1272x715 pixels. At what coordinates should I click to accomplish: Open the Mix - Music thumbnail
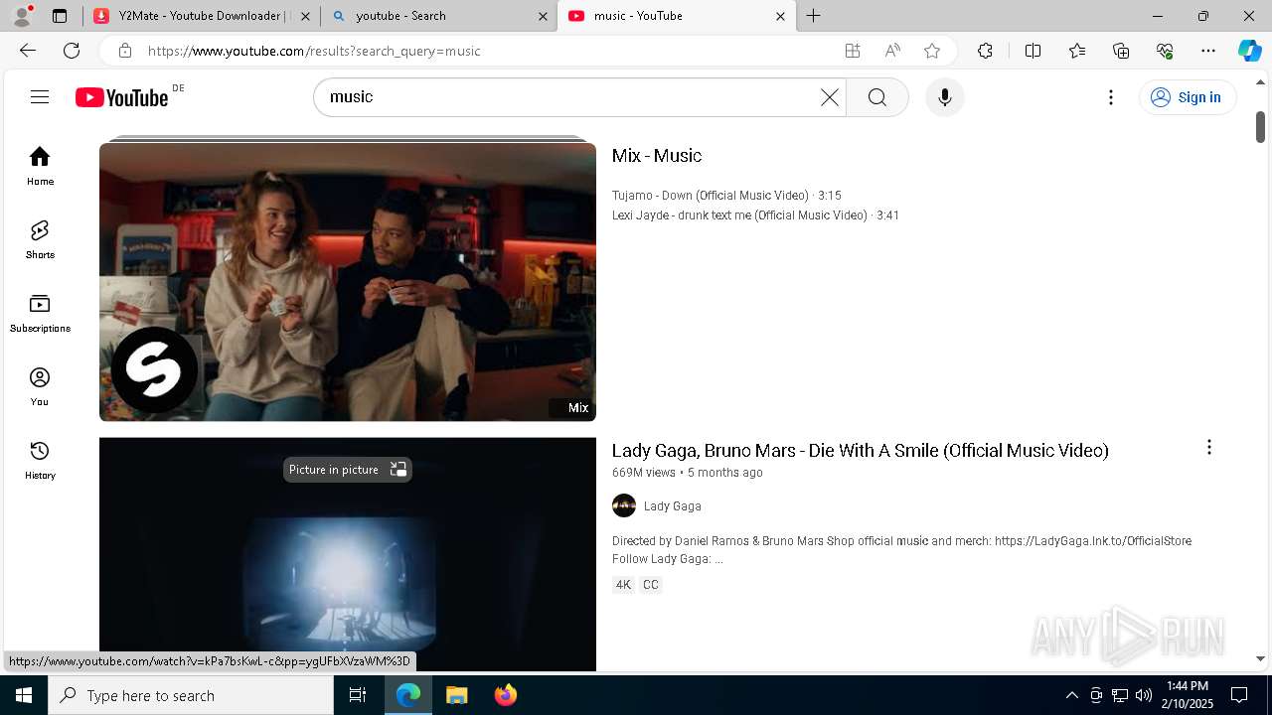coord(348,282)
